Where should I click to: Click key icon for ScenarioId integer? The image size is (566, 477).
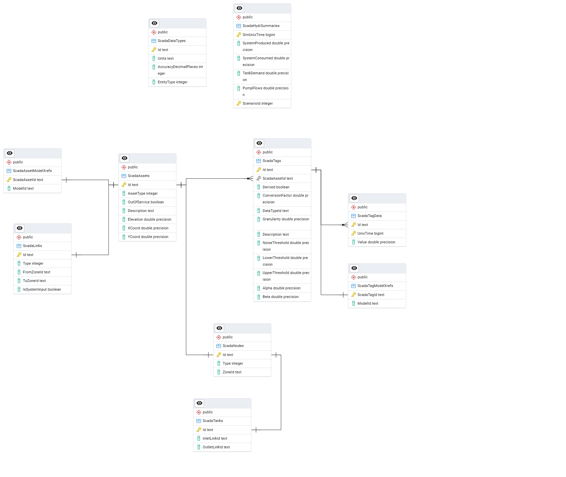239,103
